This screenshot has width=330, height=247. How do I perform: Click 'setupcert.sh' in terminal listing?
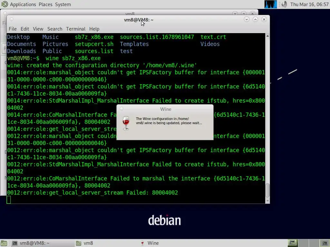pos(94,44)
